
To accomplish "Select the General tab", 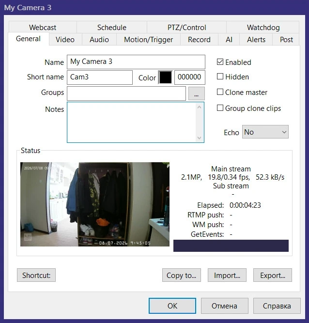I will click(x=29, y=39).
